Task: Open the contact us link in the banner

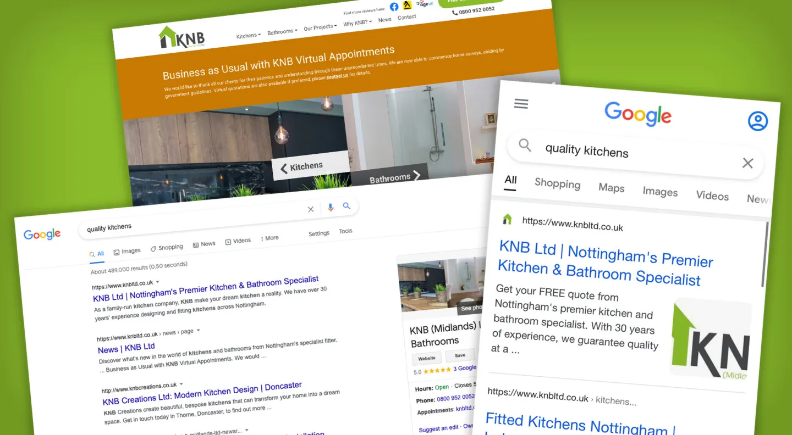Action: (x=337, y=76)
